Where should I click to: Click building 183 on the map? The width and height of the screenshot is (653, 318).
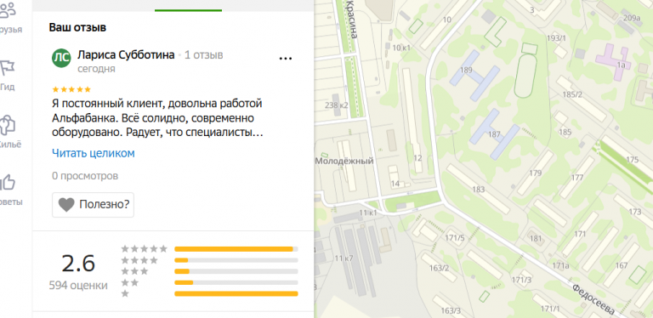tap(479, 190)
